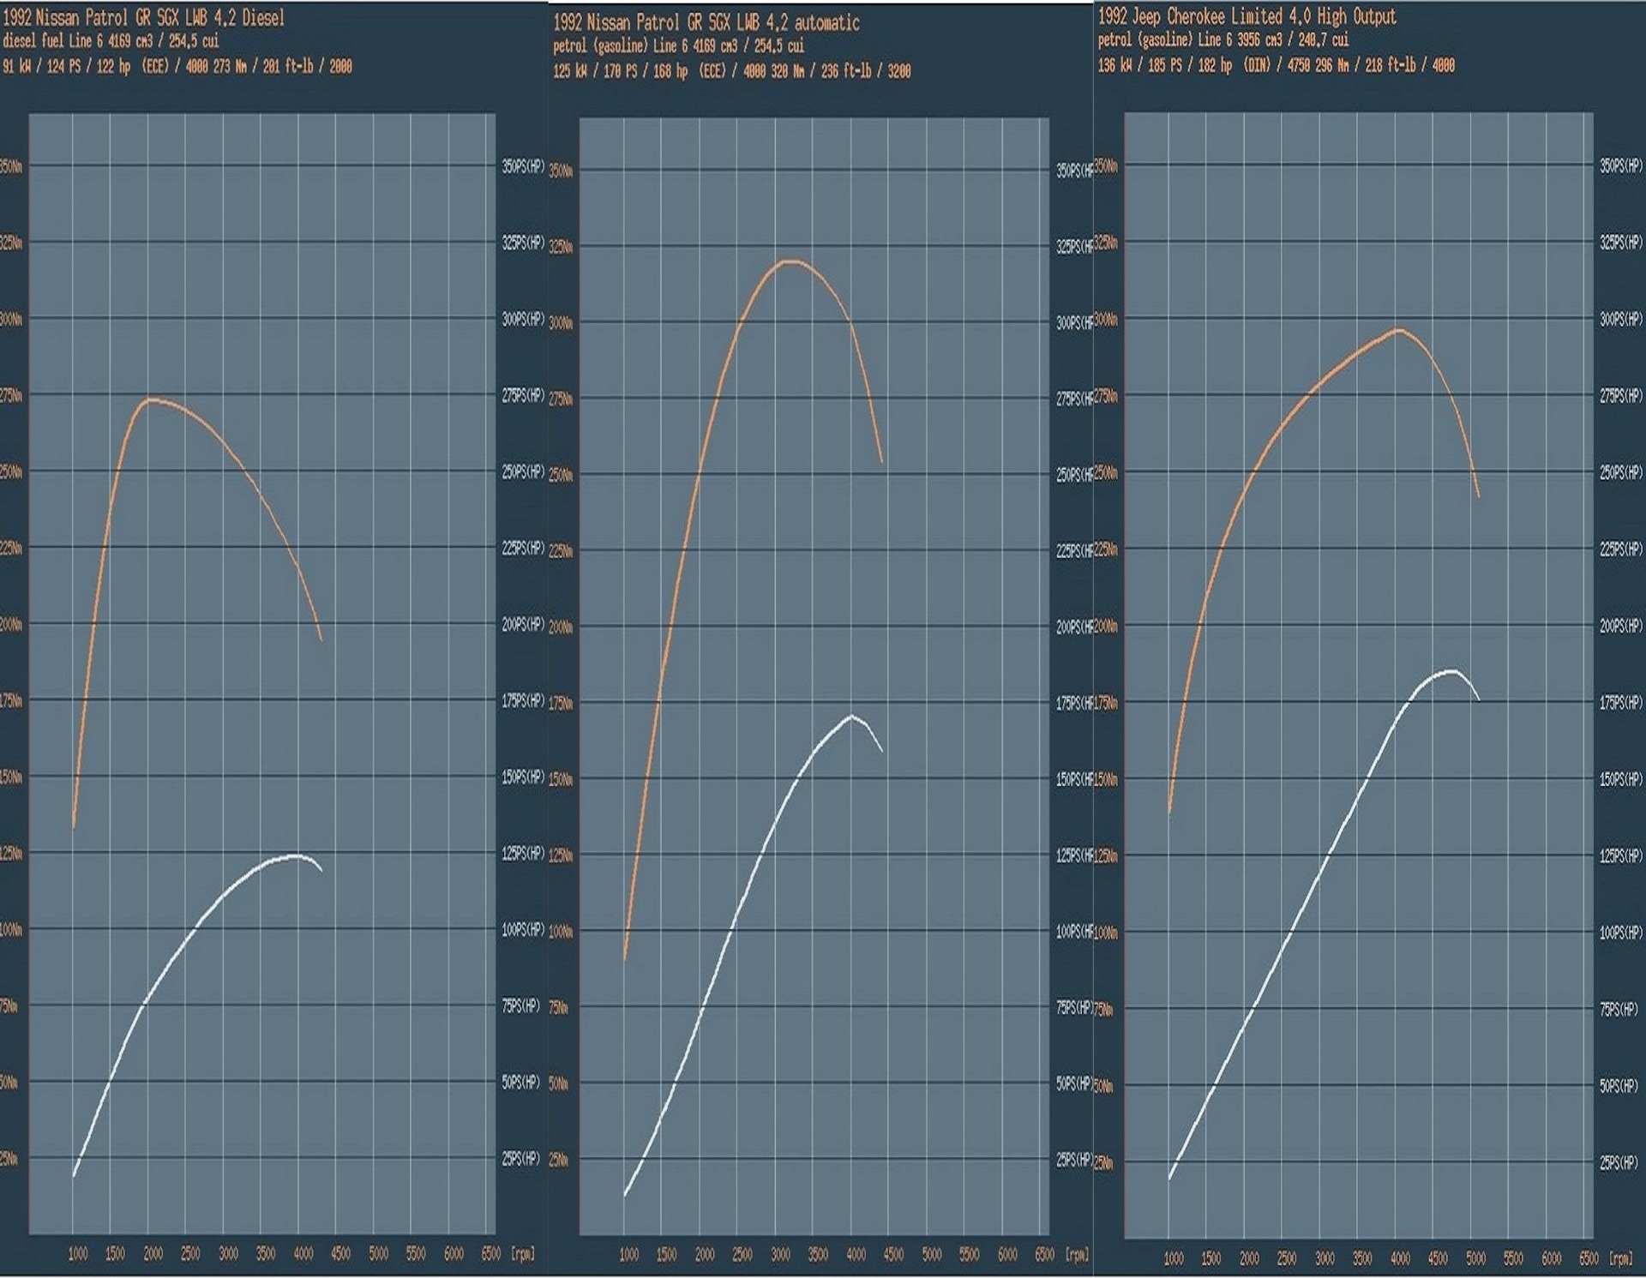Click the 2000 rpm tick under Diesel chart

click(x=153, y=1254)
